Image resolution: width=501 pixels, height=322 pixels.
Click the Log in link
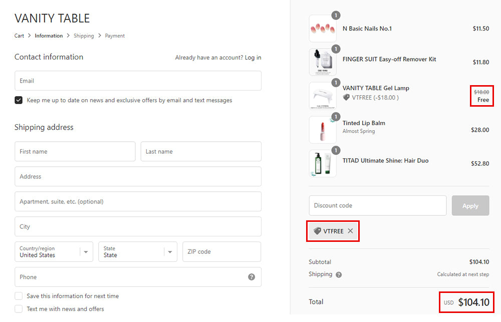(x=253, y=58)
